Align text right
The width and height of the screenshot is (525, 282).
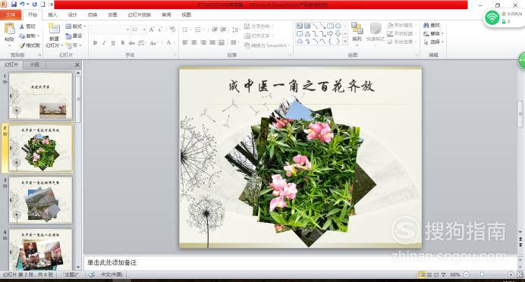[203, 42]
